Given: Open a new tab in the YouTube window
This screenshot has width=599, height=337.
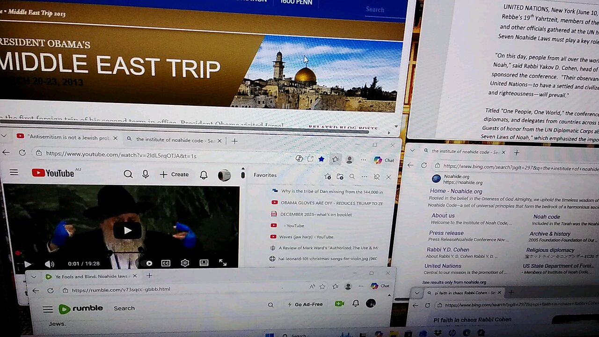Looking at the screenshot, I should coord(234,140).
